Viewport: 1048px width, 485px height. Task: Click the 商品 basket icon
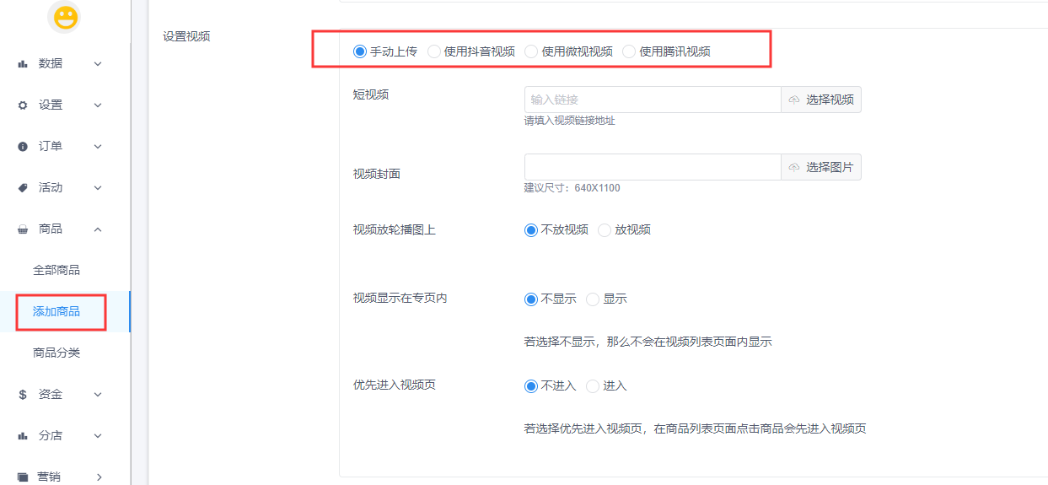click(23, 229)
